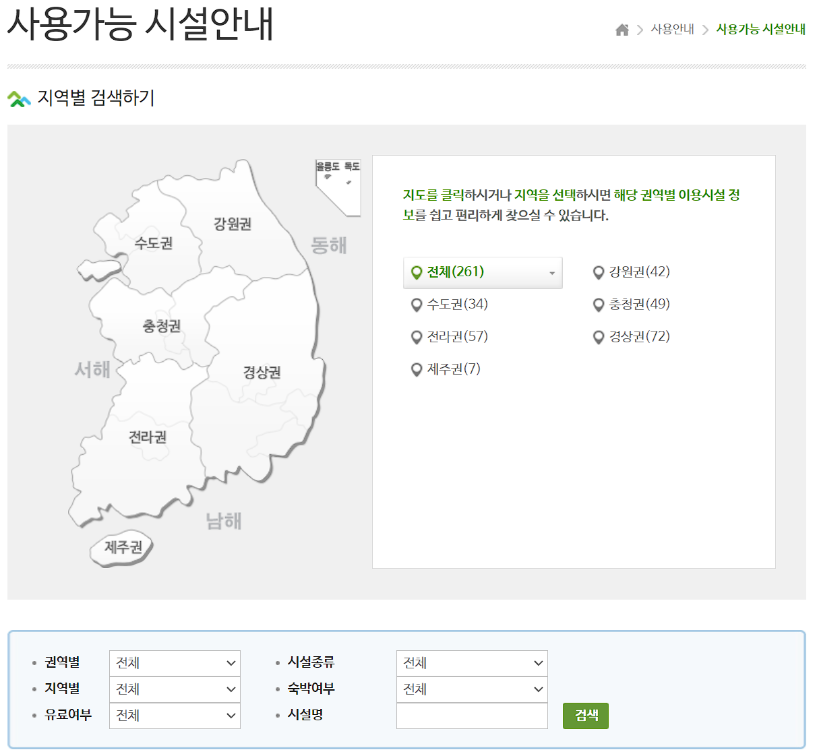Click the pin icon next to 강원권(42)

pyautogui.click(x=599, y=272)
